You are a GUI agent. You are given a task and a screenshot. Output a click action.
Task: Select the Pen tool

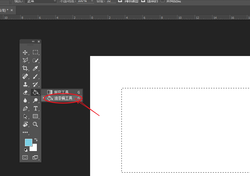click(25, 108)
